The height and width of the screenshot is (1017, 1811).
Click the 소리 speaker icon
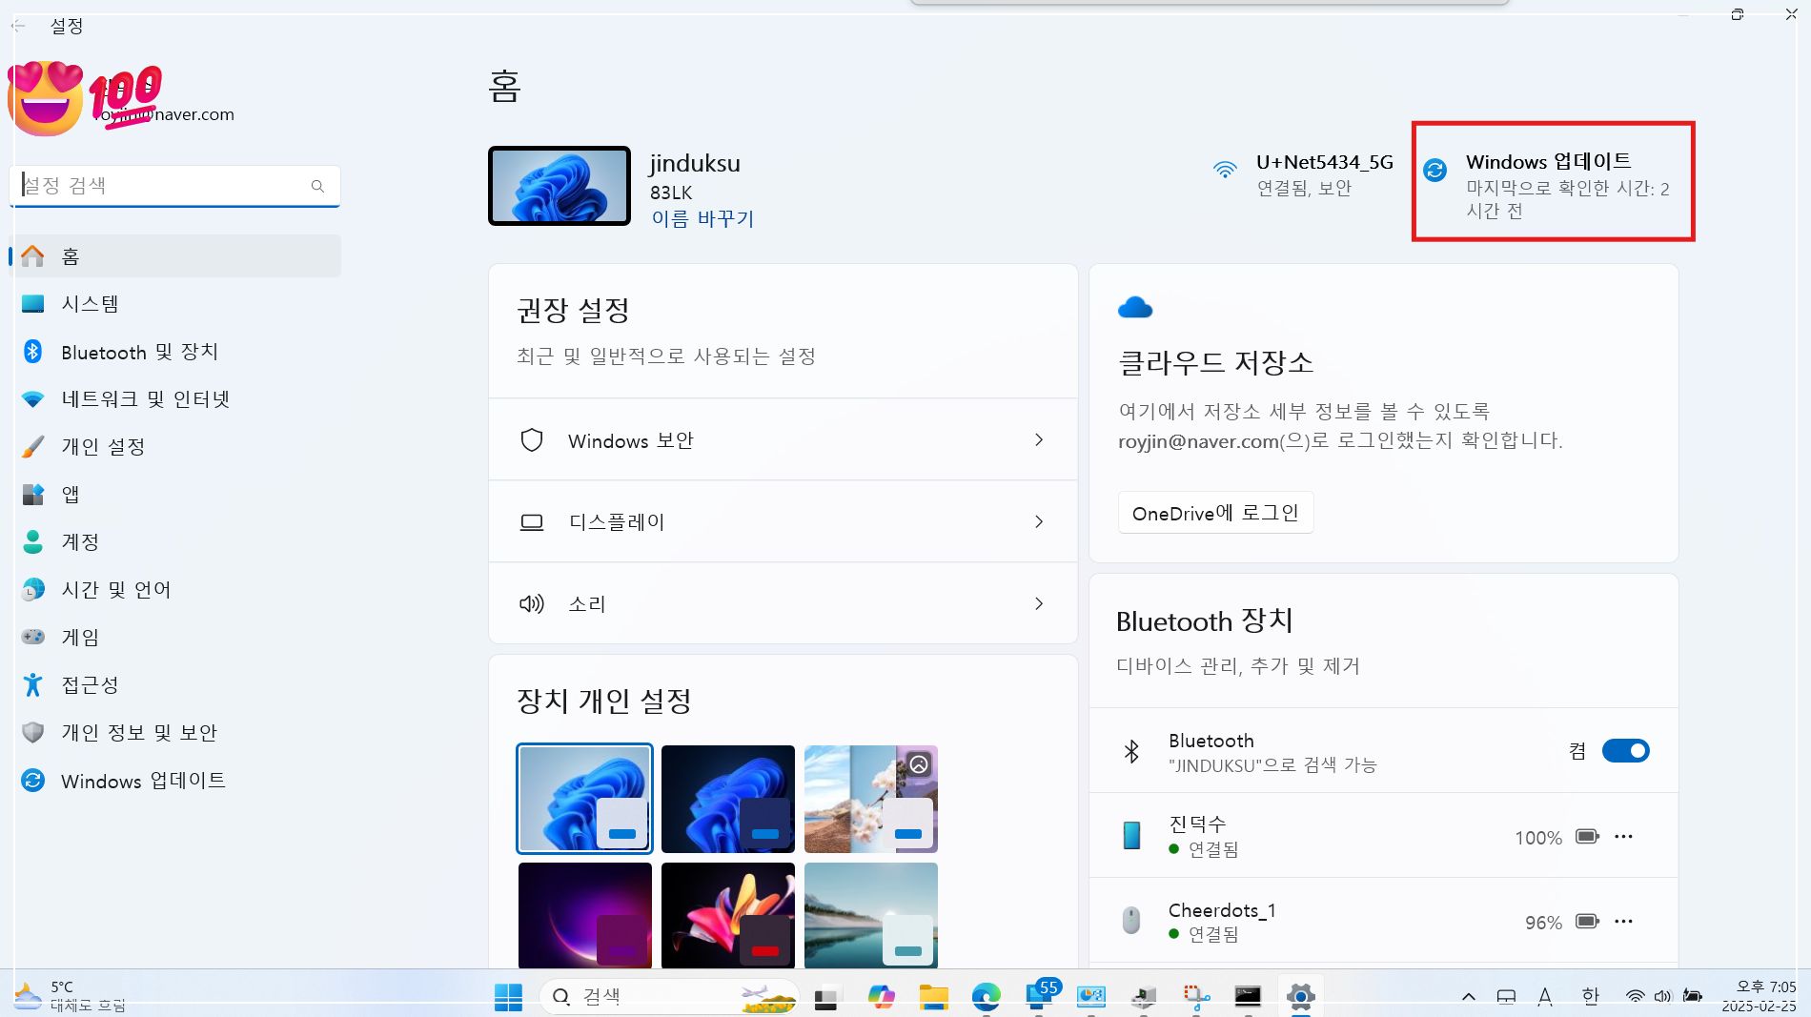(532, 604)
